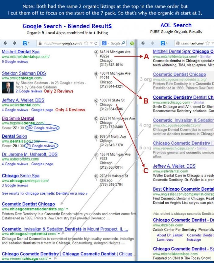Open search engine dropdown next to Google icon
Image resolution: width=214 pixels, height=263 pixels.
point(108,43)
